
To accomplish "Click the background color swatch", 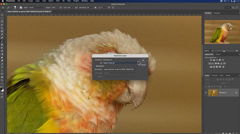I will pos(3,90).
